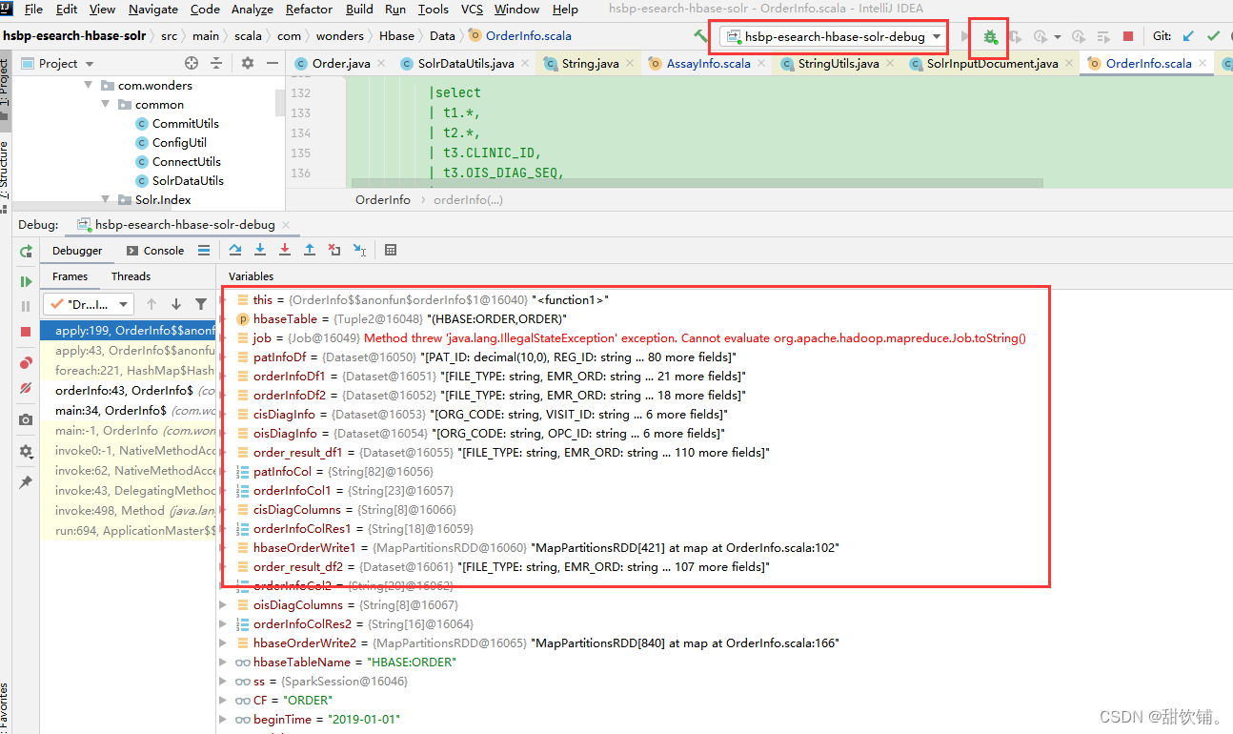1233x734 pixels.
Task: Click Project panel locate target icon
Action: 192,63
